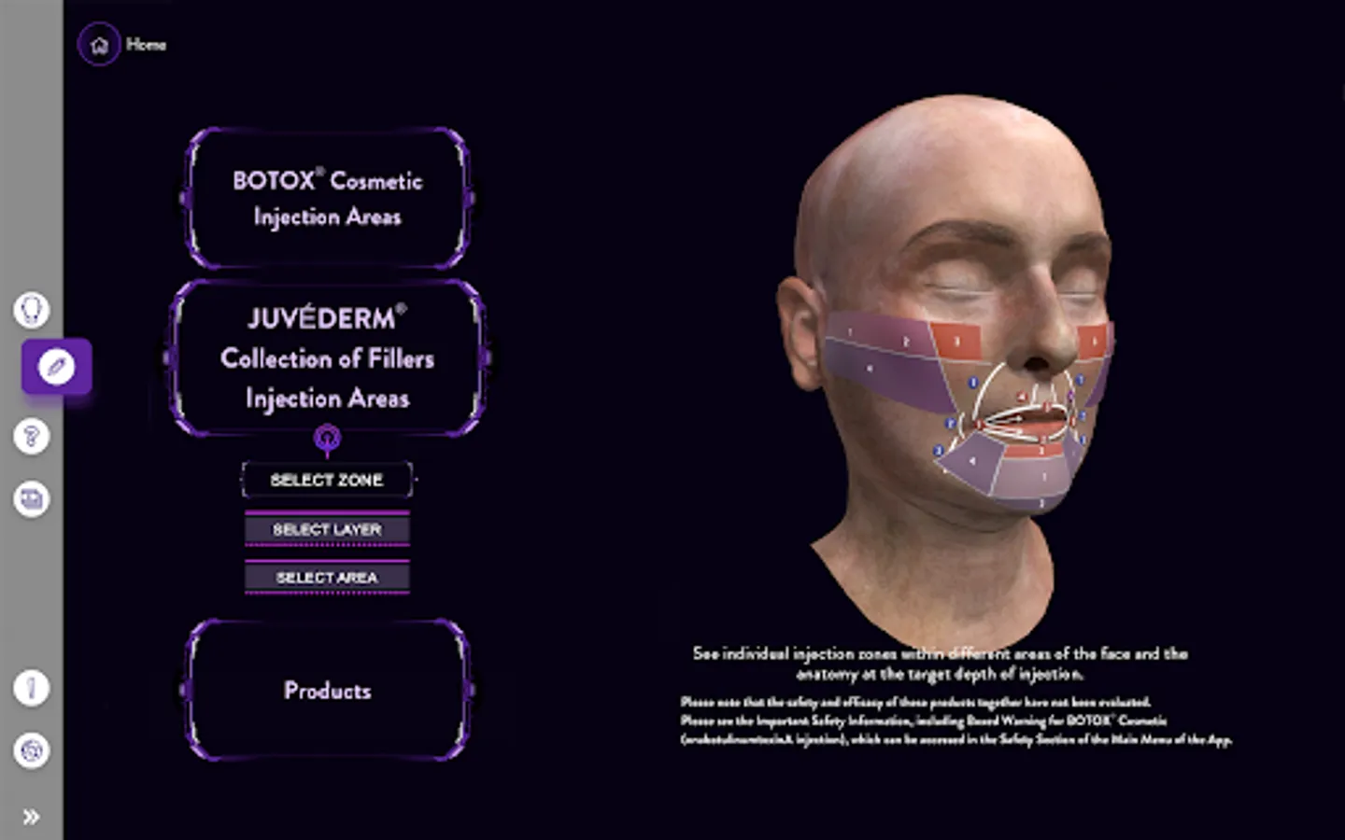Open the media gallery sidebar icon
Screen dimensions: 1345x840
(32, 498)
